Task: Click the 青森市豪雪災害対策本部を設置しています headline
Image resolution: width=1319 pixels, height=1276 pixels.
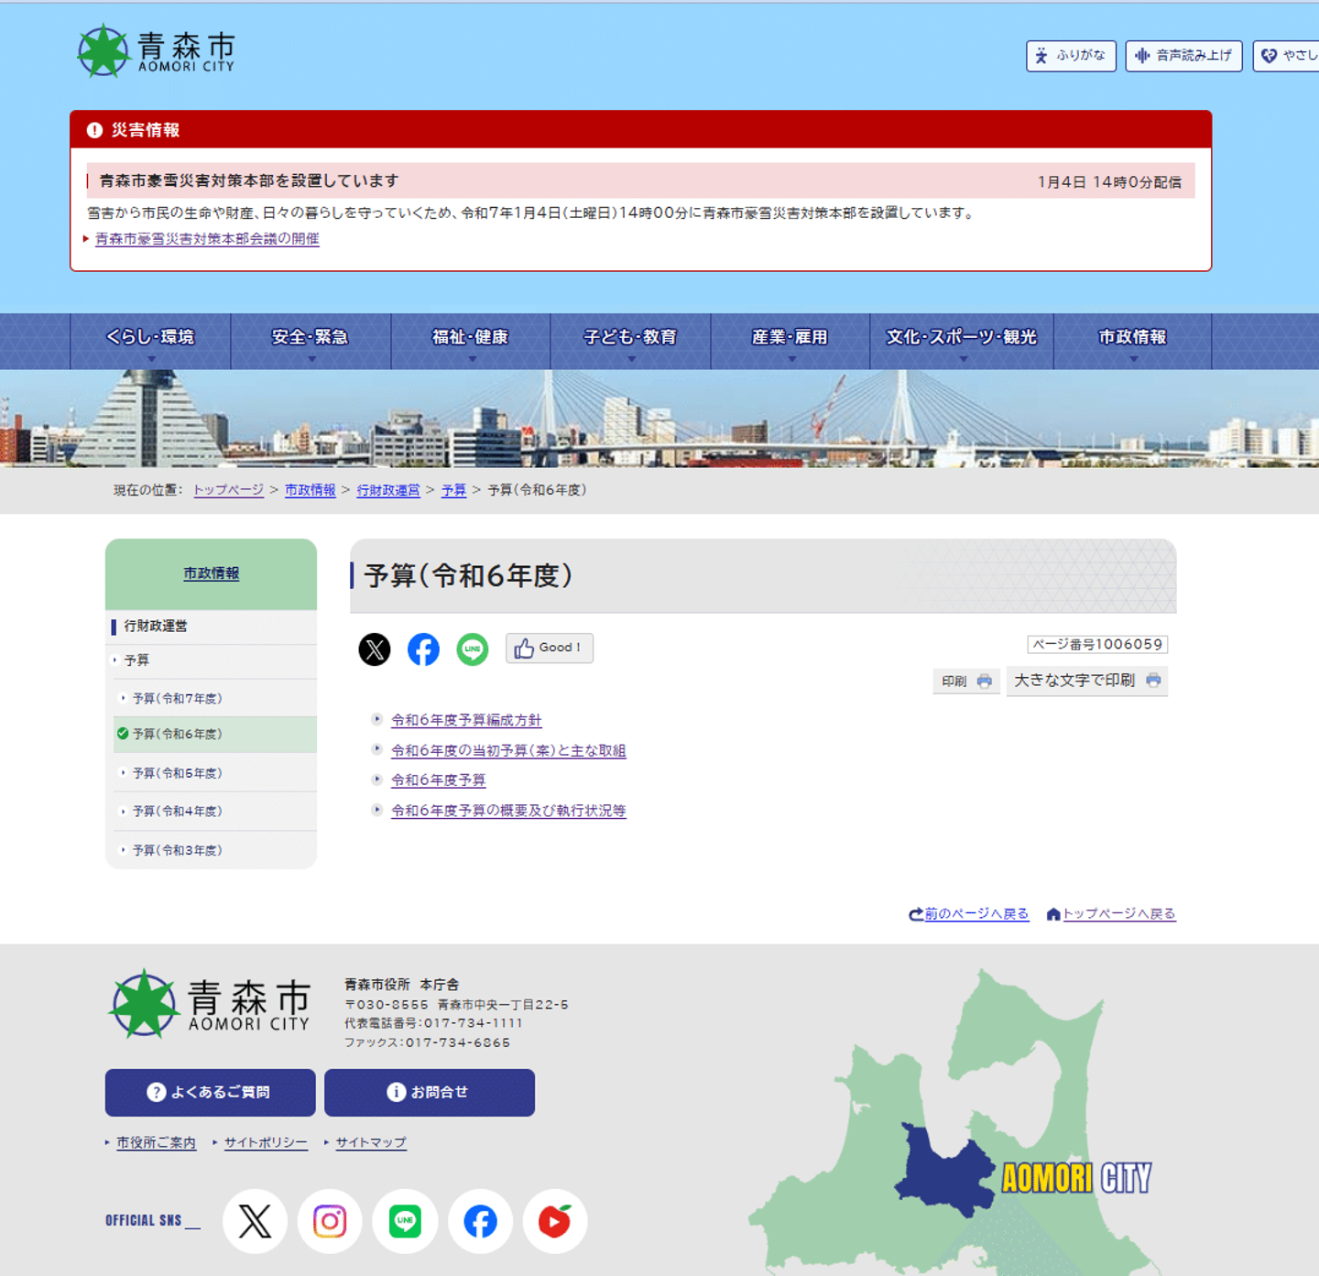Action: click(x=249, y=181)
